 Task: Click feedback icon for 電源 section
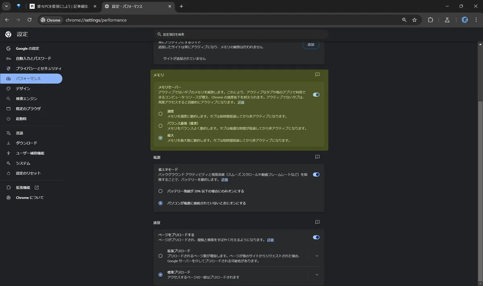click(x=317, y=157)
